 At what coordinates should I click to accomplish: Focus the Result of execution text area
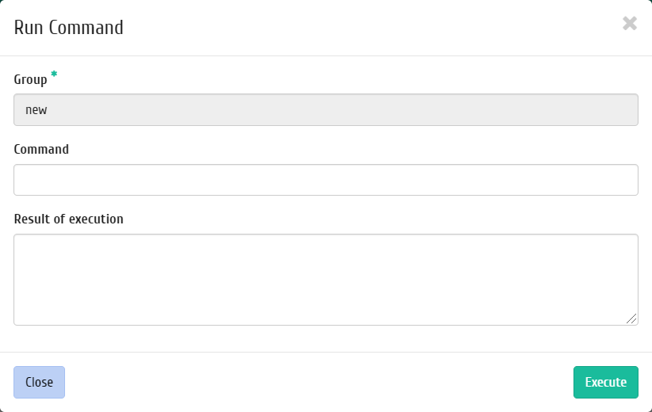coord(326,280)
